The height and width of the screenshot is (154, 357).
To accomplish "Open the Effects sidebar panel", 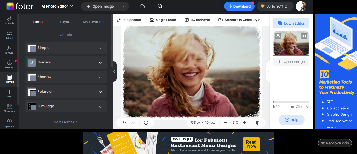I will [9, 50].
